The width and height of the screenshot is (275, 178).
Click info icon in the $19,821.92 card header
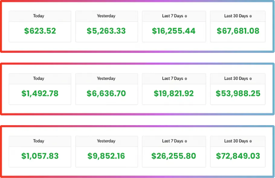click(186, 79)
